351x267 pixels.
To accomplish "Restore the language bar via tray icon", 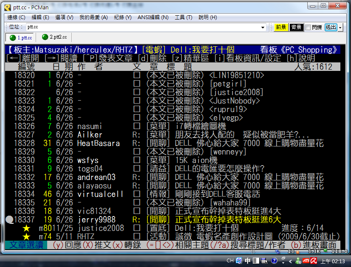I will (283, 258).
